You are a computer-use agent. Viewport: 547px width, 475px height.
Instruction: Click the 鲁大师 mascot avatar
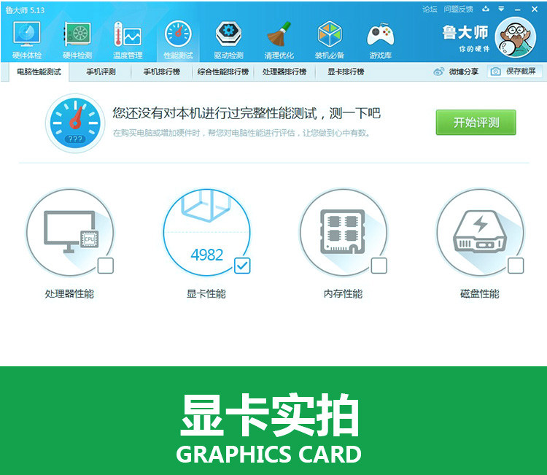point(516,37)
